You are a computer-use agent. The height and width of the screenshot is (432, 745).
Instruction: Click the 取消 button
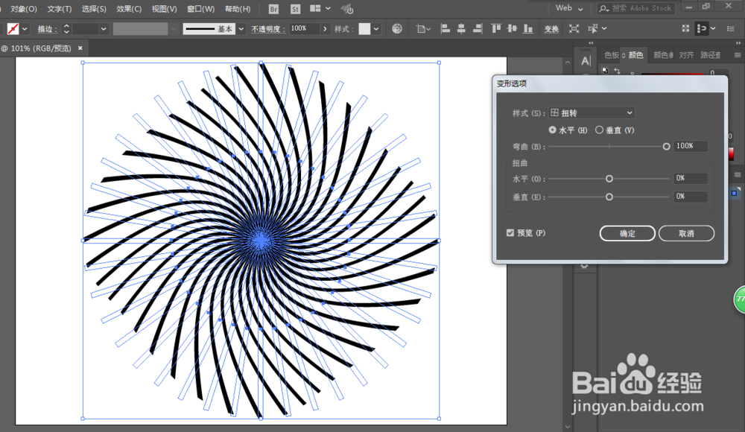(x=686, y=233)
